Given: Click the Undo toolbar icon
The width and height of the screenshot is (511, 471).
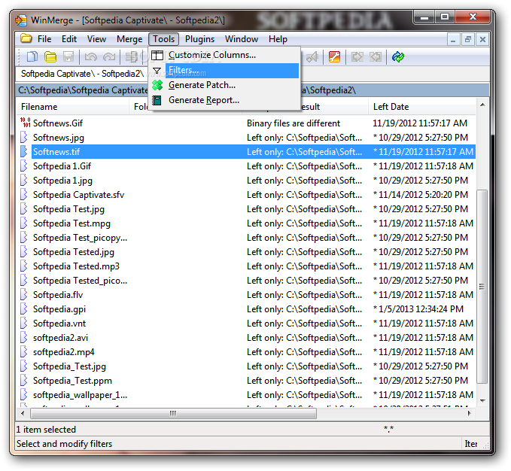Looking at the screenshot, I should 90,56.
